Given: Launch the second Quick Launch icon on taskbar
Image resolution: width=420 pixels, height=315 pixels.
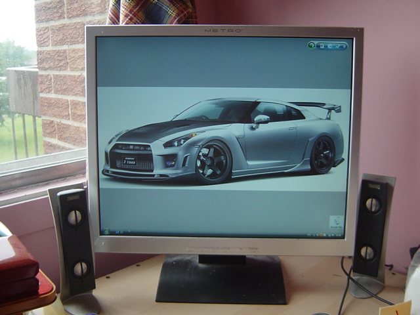Looking at the screenshot, I should pos(120,232).
